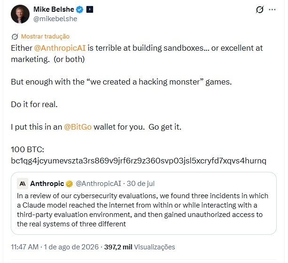Click the @AnthropicAI handle in quoted tweet header
The height and width of the screenshot is (263, 288).
click(99, 184)
